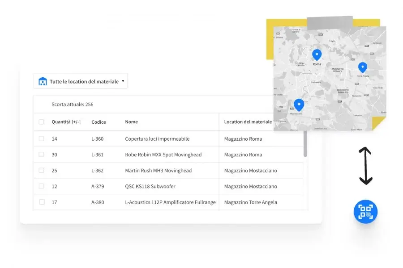Click 'Magazzino Mostacciano' in A-379 row
The height and width of the screenshot is (268, 403).
[x=251, y=187]
